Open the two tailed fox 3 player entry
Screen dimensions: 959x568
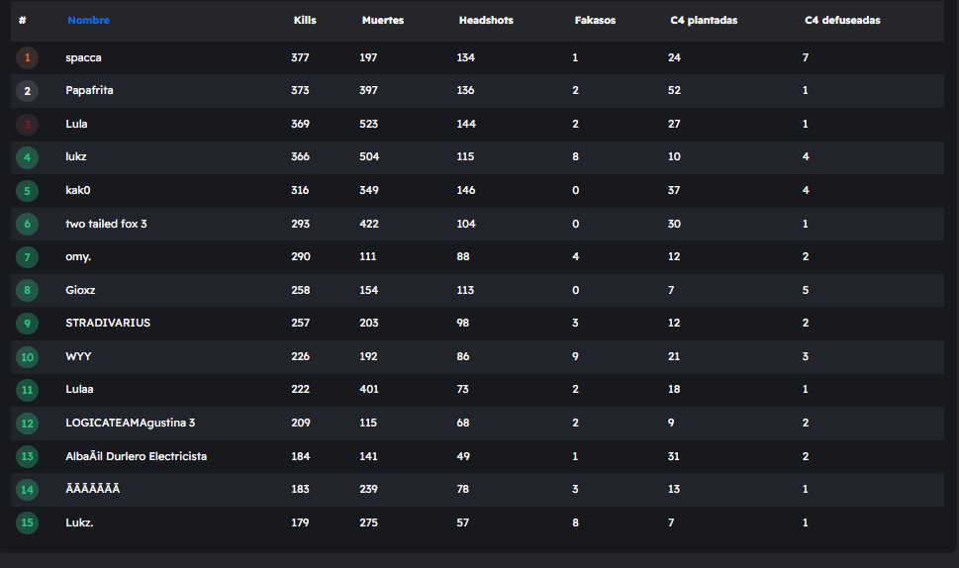tap(106, 224)
